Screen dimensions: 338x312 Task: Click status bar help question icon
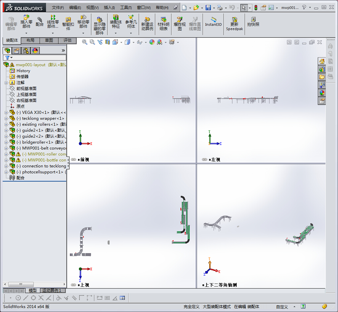303,306
